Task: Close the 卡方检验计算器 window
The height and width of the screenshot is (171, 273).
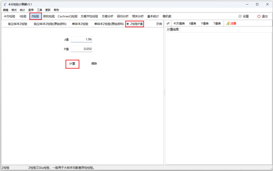Action: (268, 5)
